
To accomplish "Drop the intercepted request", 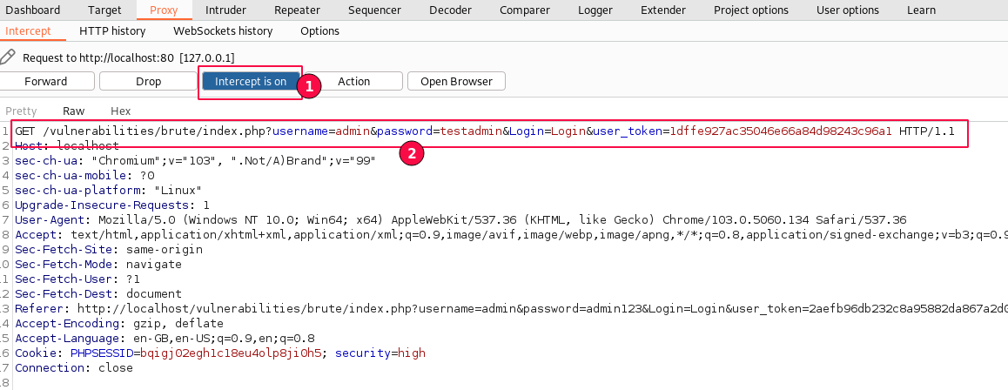I will (148, 82).
